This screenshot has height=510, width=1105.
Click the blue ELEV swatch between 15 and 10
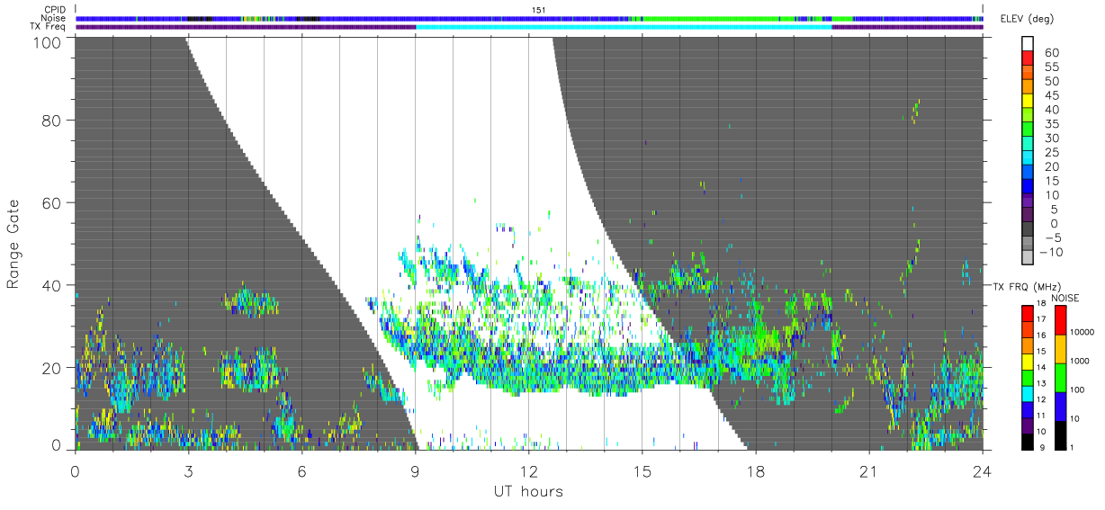(x=1029, y=187)
